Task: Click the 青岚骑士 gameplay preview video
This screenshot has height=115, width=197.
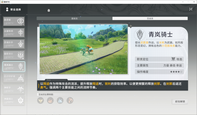Action: tap(84, 49)
